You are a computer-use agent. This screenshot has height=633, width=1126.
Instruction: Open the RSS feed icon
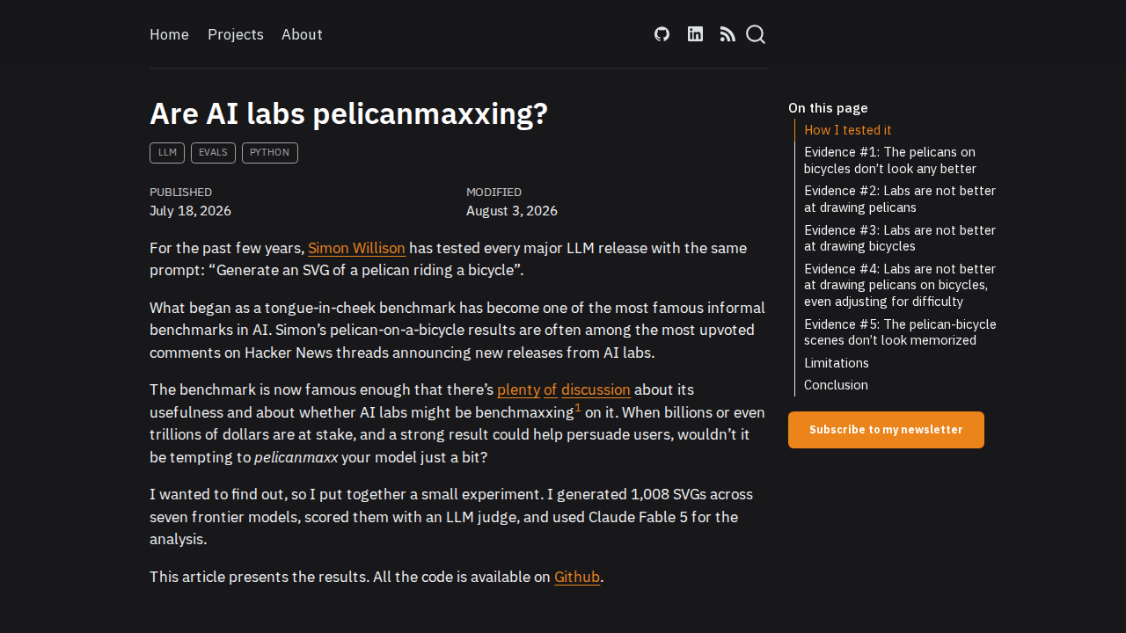[728, 34]
